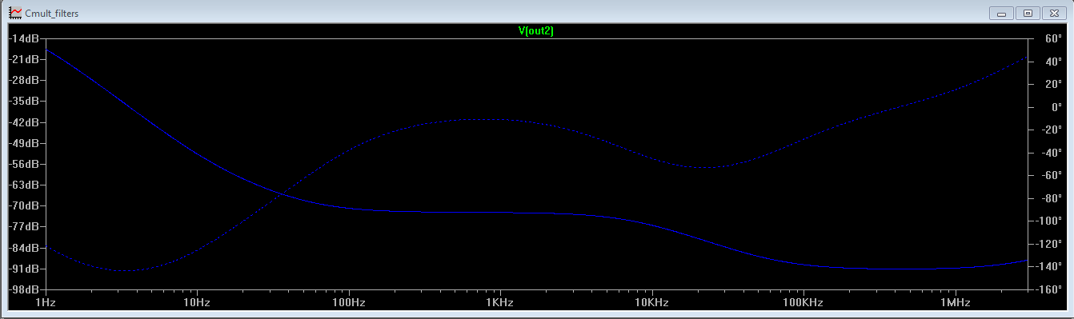Click the Cmult_filters window title text
Image resolution: width=1074 pixels, height=319 pixels.
pos(52,14)
